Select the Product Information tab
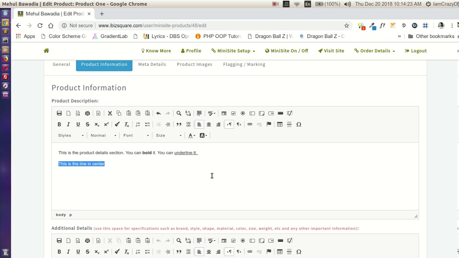 coord(104,64)
